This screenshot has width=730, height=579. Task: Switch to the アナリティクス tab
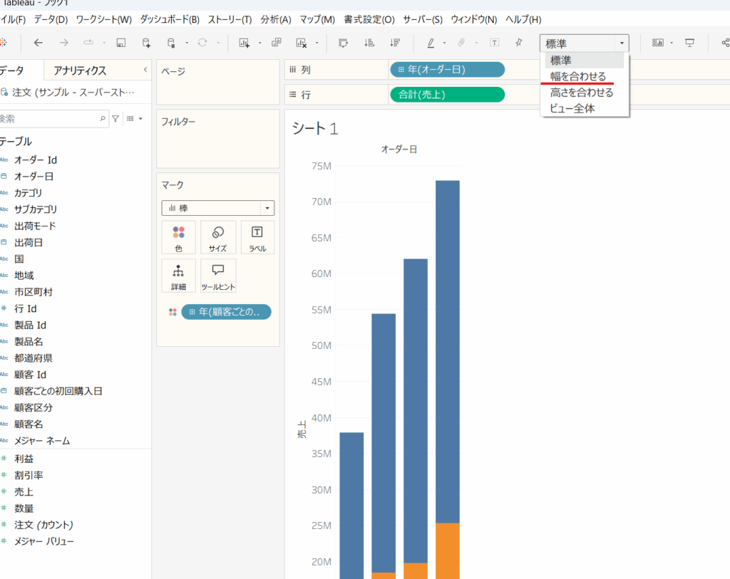pos(80,71)
